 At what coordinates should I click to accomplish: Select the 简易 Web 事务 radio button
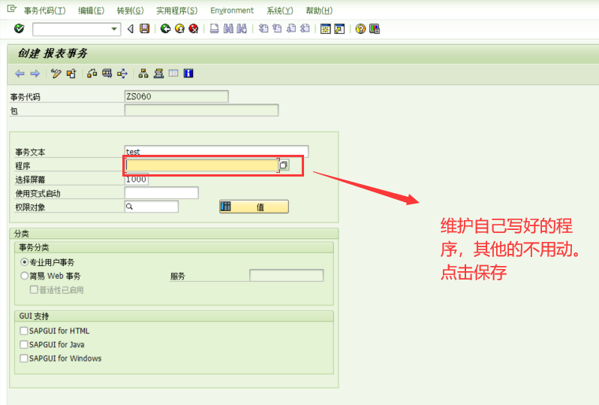tap(25, 276)
